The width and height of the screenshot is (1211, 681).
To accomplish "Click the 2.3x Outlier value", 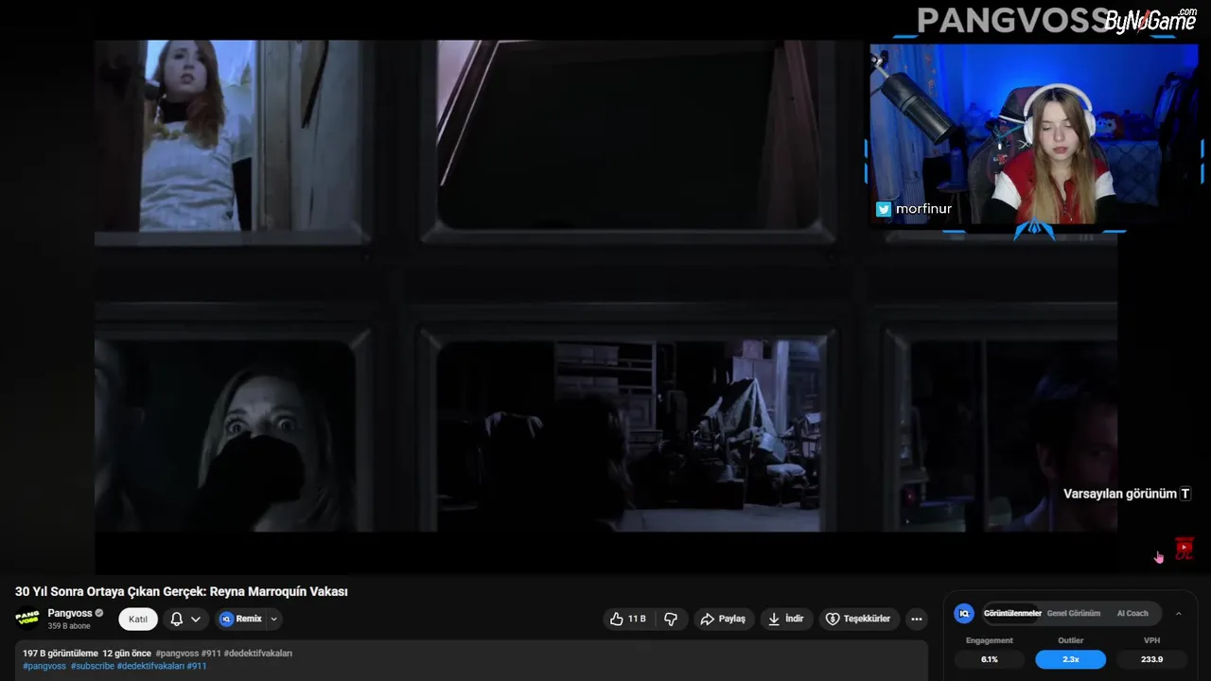I will 1070,659.
